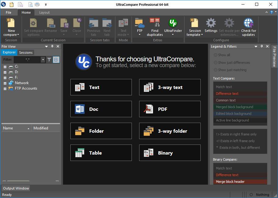
Task: Start a Table compare
Action: click(101, 153)
